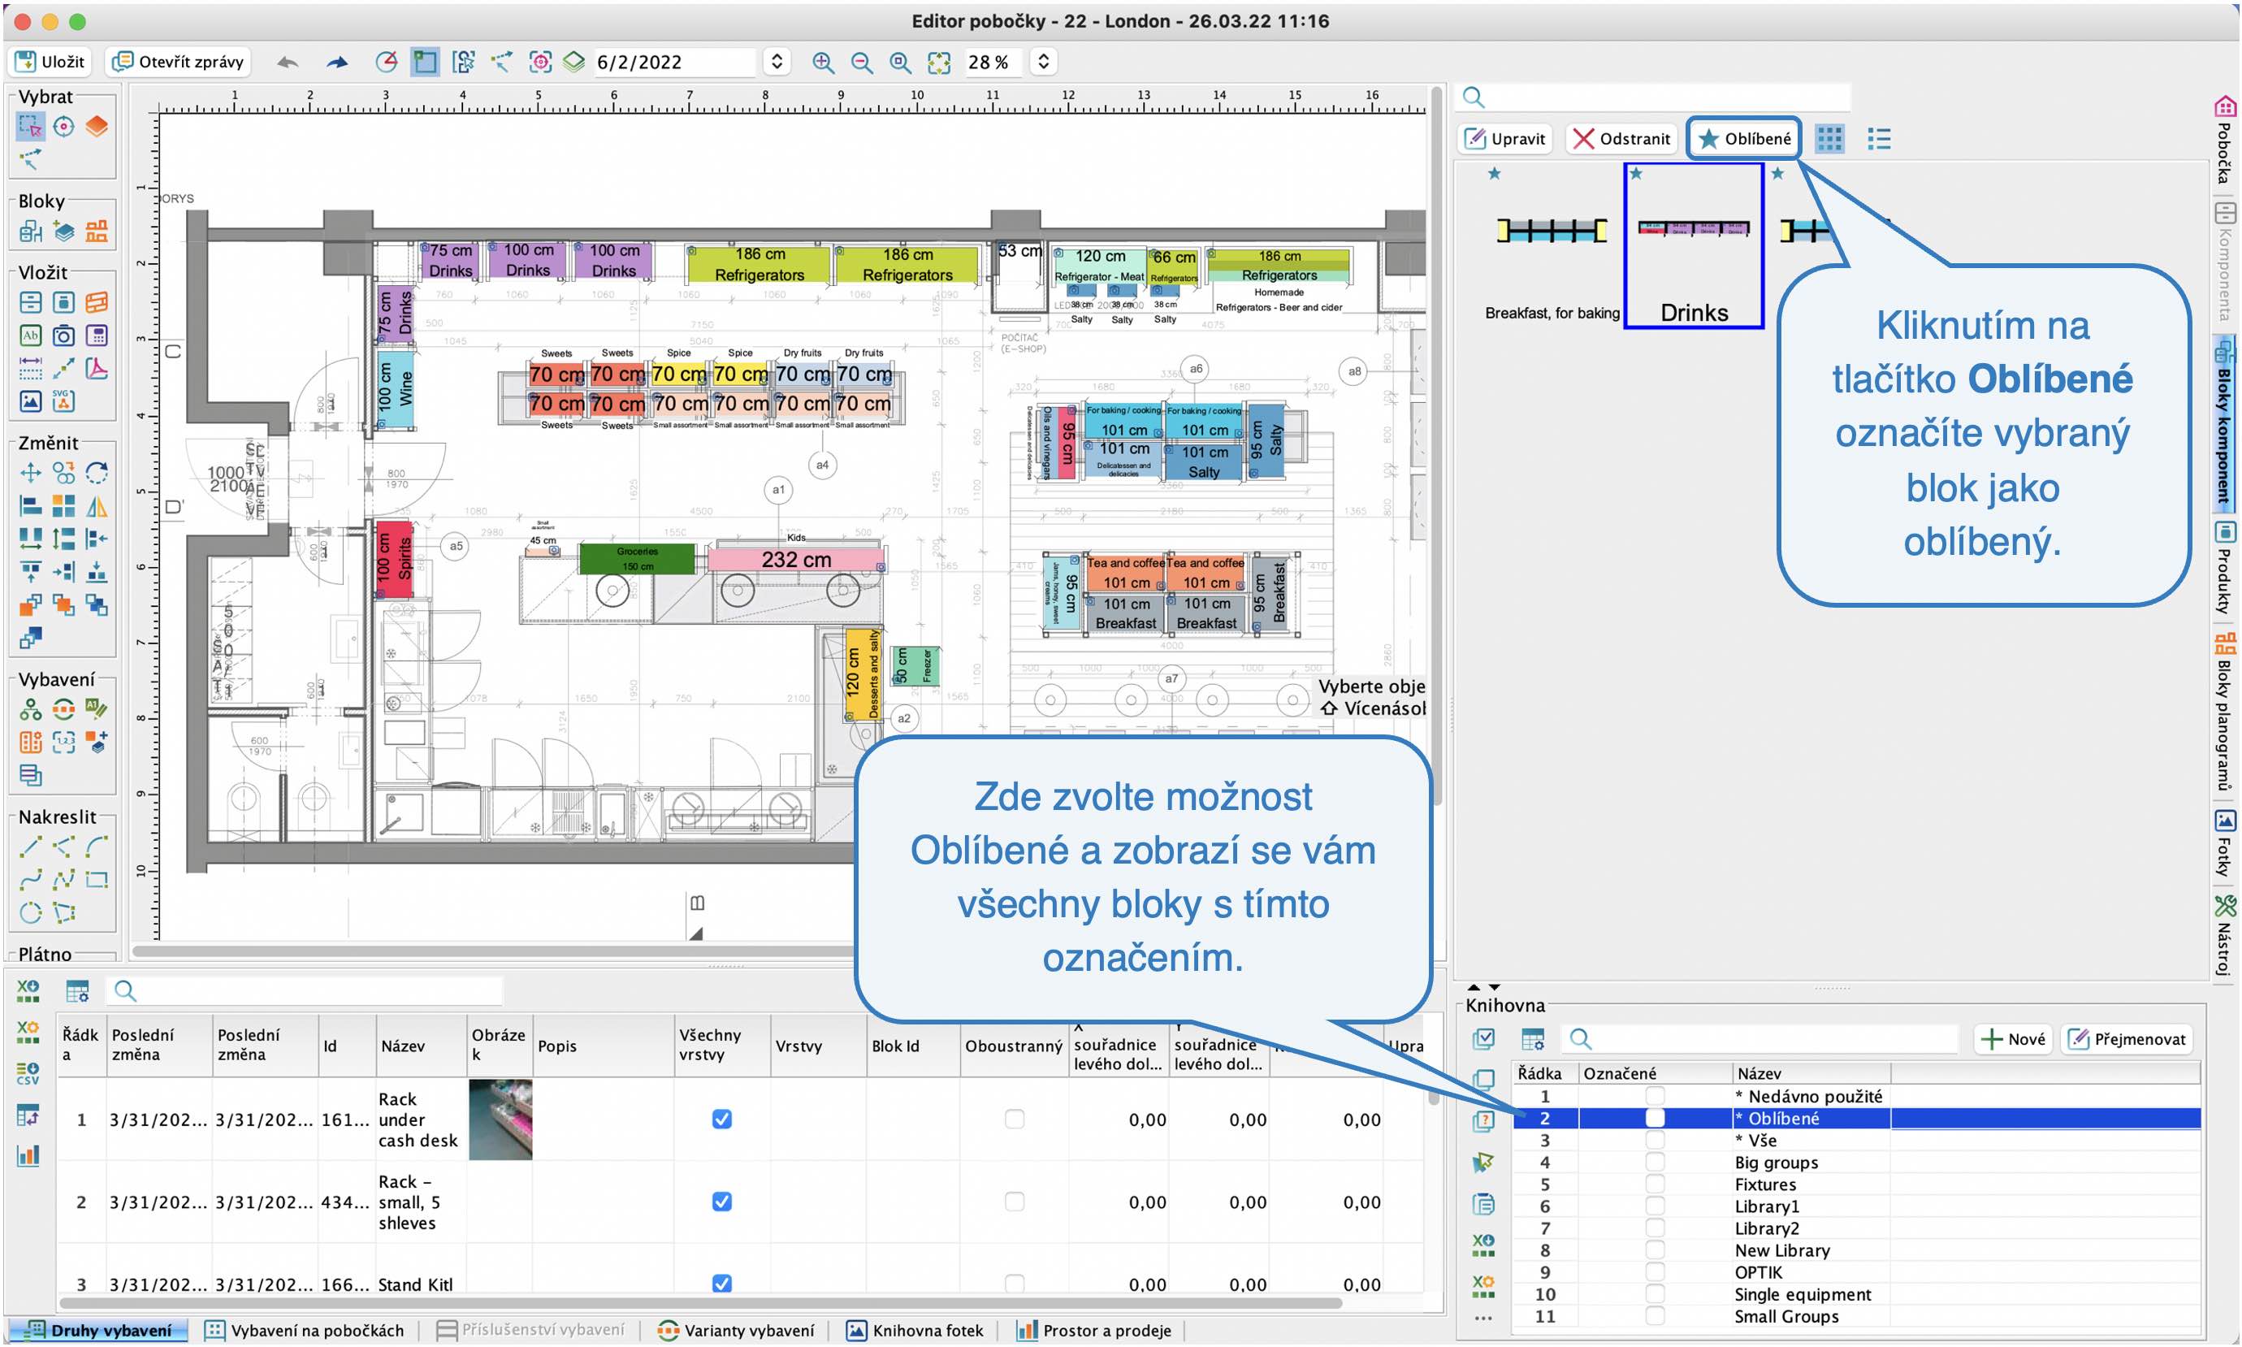The height and width of the screenshot is (1347, 2242).
Task: Click the insert photo camera icon under Vložit
Action: pyautogui.click(x=63, y=336)
